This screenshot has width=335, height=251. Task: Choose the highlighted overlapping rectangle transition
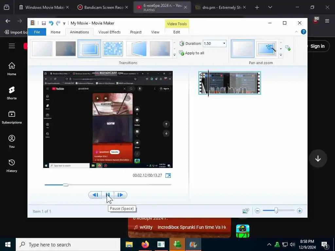pos(89,49)
